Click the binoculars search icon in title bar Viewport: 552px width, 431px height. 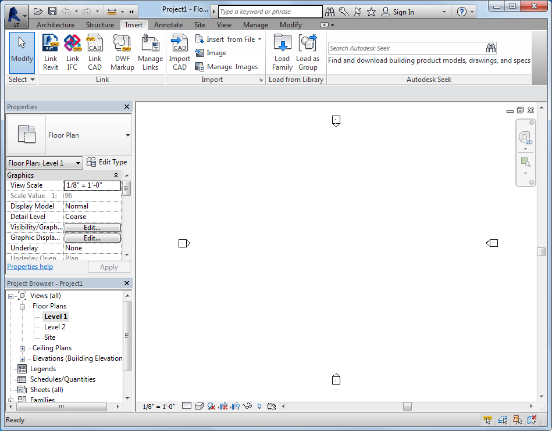click(330, 12)
